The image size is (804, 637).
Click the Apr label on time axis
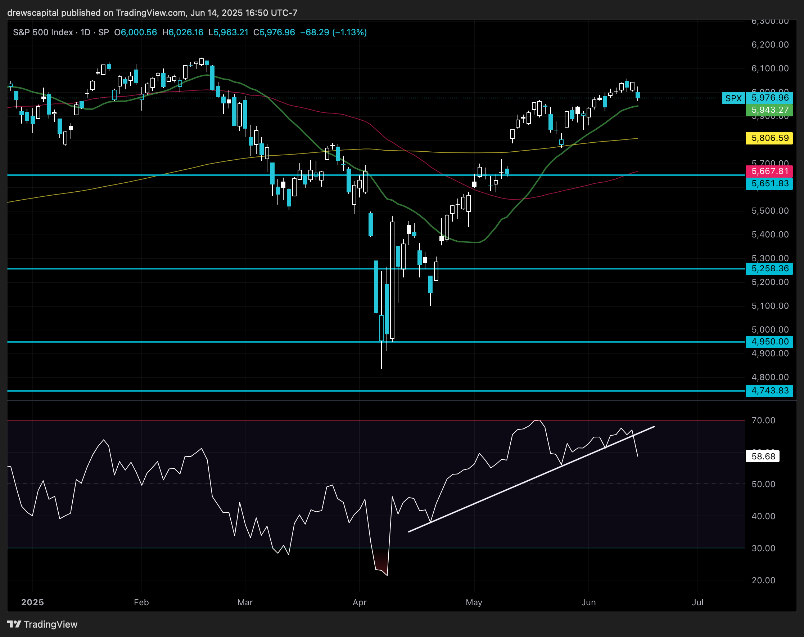[360, 602]
